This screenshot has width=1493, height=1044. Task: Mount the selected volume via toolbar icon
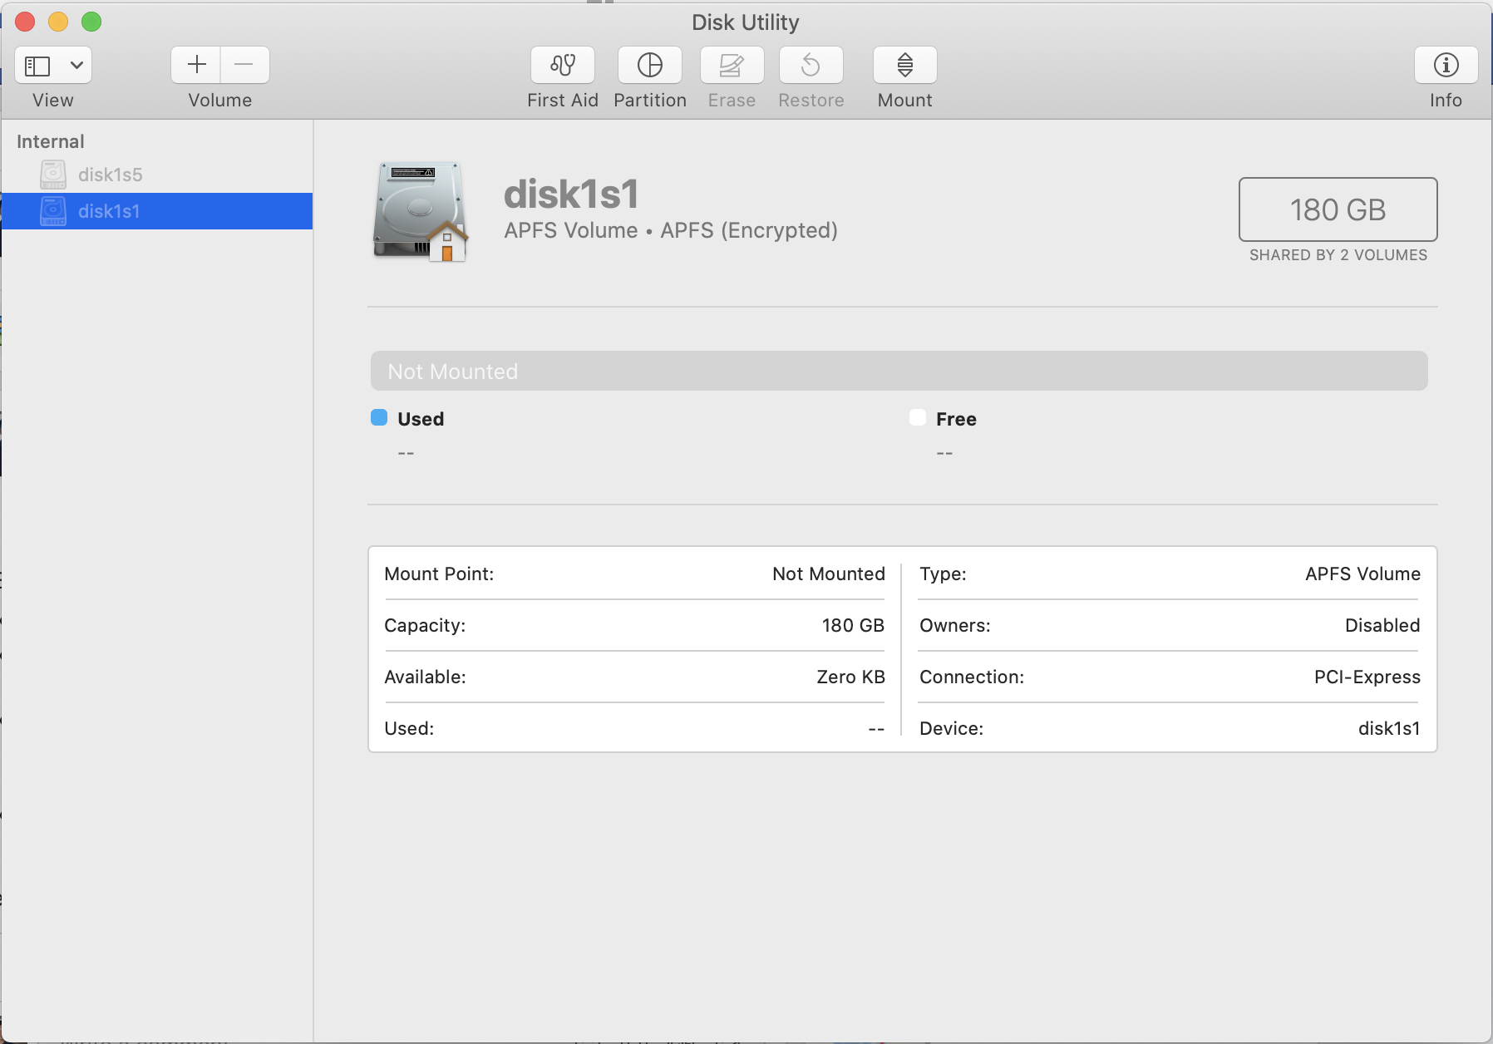click(x=905, y=65)
